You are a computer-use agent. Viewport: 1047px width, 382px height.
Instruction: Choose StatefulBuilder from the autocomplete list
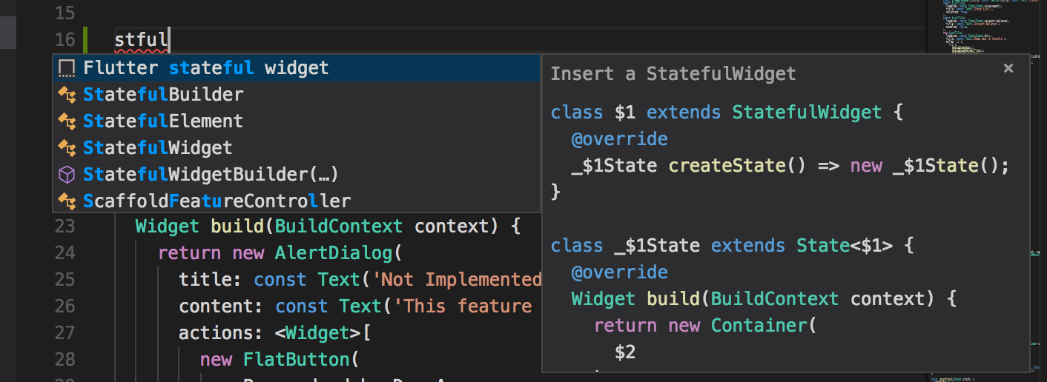coord(163,95)
